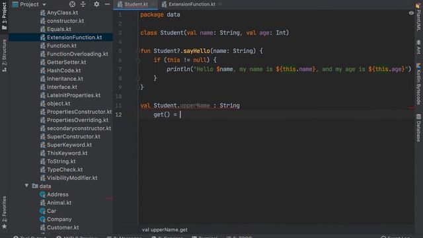Image resolution: width=423 pixels, height=238 pixels.
Task: Click the locate-in-project-tree target icon
Action: point(72,5)
